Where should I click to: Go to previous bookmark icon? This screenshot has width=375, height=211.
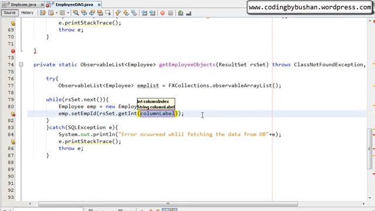pos(118,13)
